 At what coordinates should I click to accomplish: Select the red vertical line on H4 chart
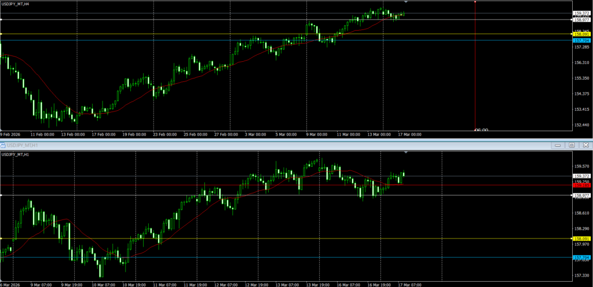(x=475, y=69)
